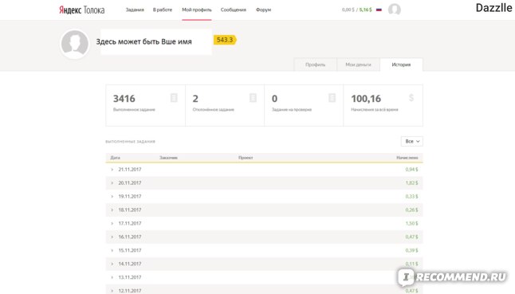The width and height of the screenshot is (515, 294).
Task: Click the tasks under review count 0
Action: point(274,99)
